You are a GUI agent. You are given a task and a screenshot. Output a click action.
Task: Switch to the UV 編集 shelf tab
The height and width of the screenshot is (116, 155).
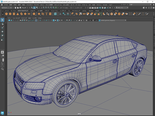point(40,11)
